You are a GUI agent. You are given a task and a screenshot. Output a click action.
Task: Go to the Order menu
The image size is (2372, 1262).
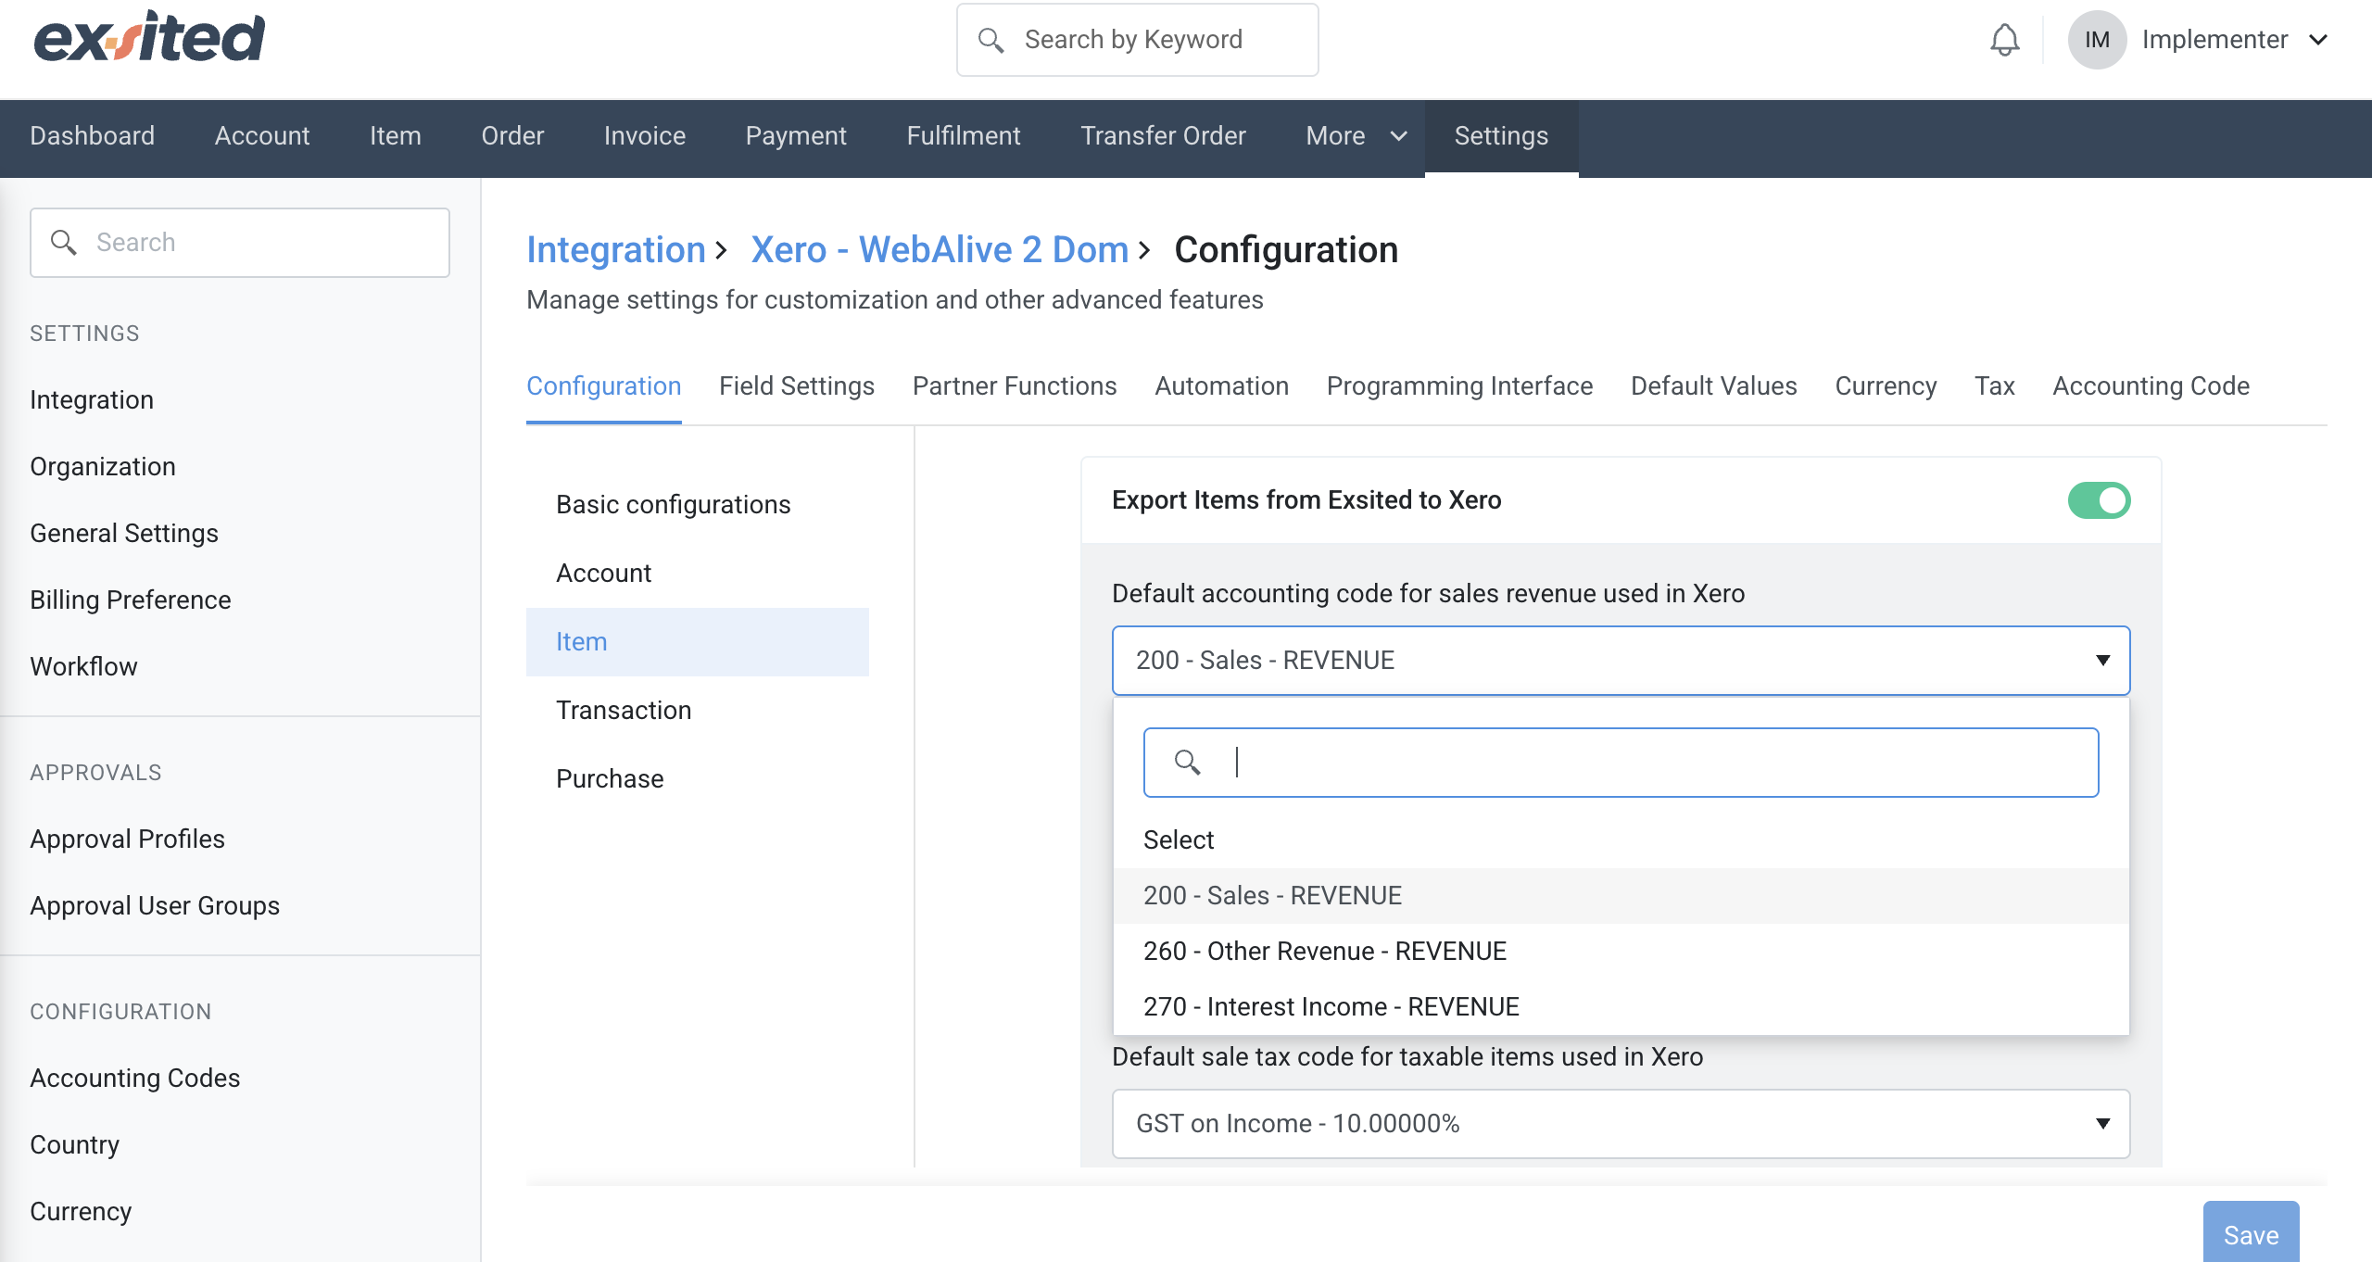coord(512,136)
